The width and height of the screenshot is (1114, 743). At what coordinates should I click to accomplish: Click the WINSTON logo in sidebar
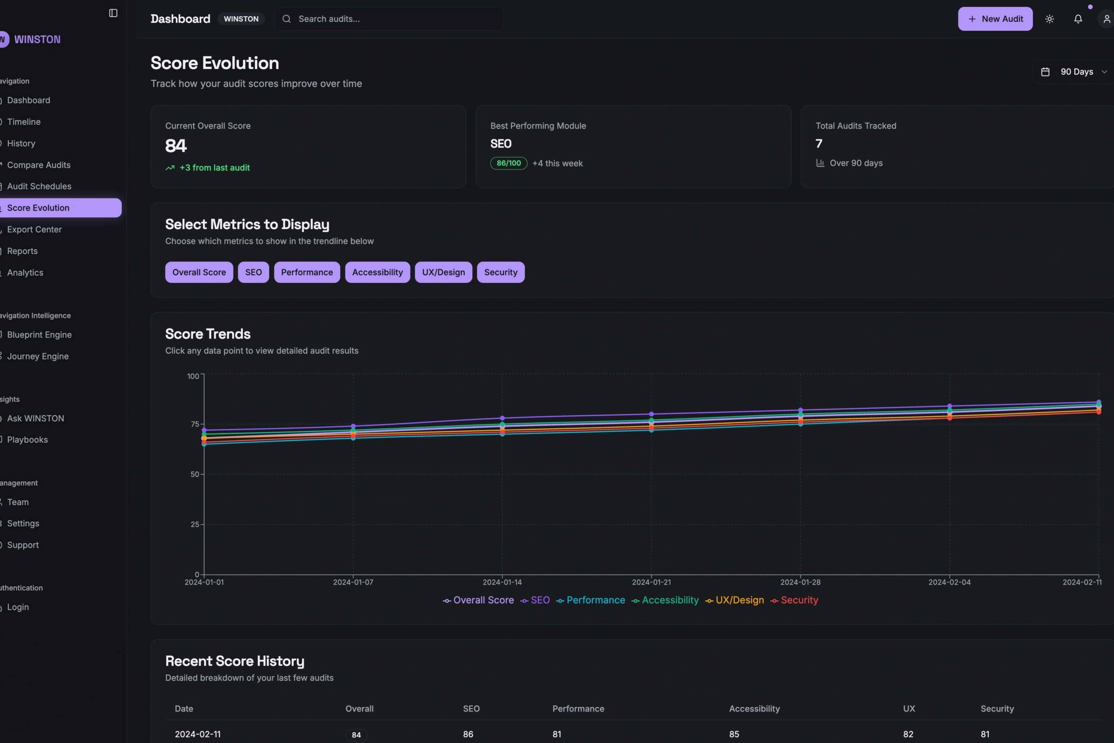[37, 39]
